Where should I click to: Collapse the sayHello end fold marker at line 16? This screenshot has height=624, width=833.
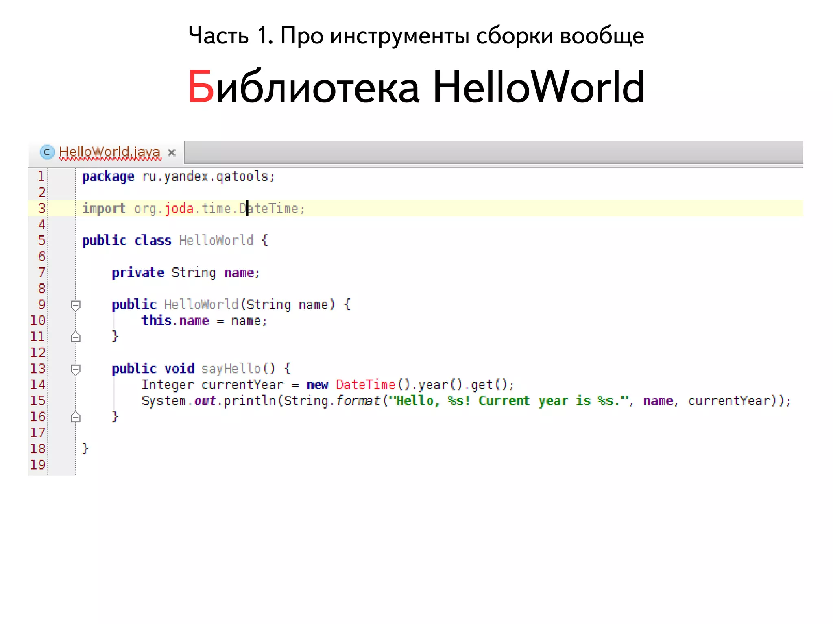75,417
